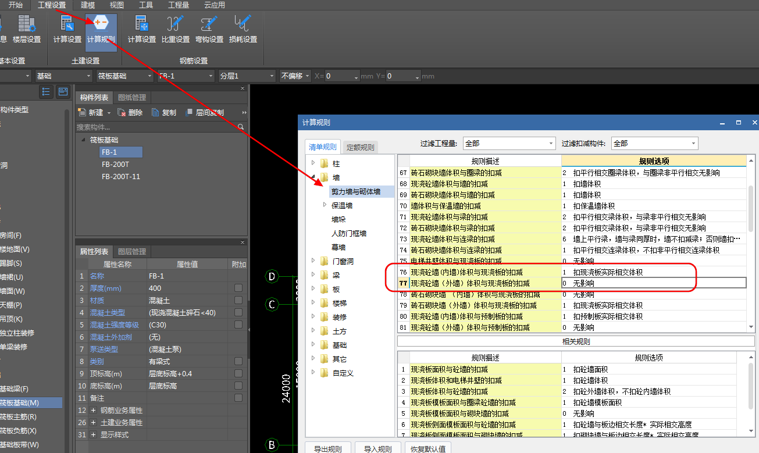Expand the 显示样式 property group
759x453 pixels.
pyautogui.click(x=93, y=434)
